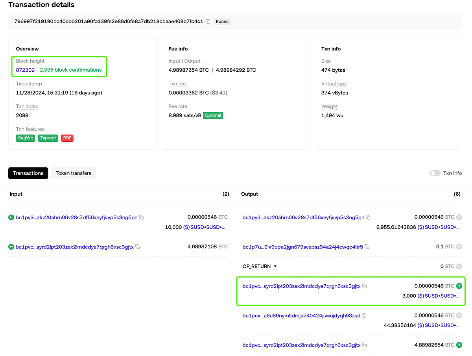Copy the transaction hash using the copy icon
The width and height of the screenshot is (472, 356).
click(x=208, y=22)
